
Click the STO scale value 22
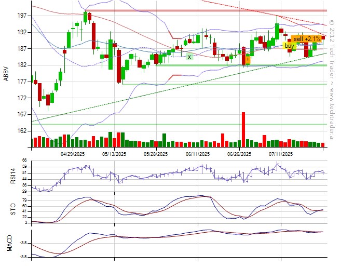tap(24, 217)
